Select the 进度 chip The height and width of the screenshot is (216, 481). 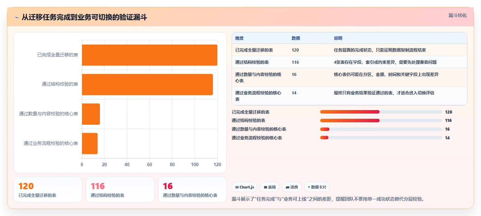(292, 187)
